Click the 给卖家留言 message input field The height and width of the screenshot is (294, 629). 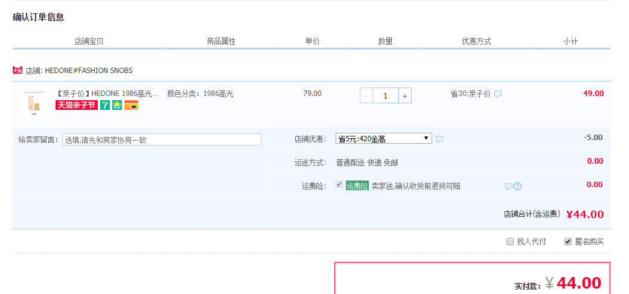point(162,139)
